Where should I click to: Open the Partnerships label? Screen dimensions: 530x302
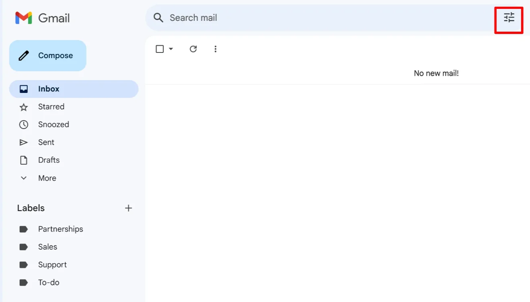60,229
